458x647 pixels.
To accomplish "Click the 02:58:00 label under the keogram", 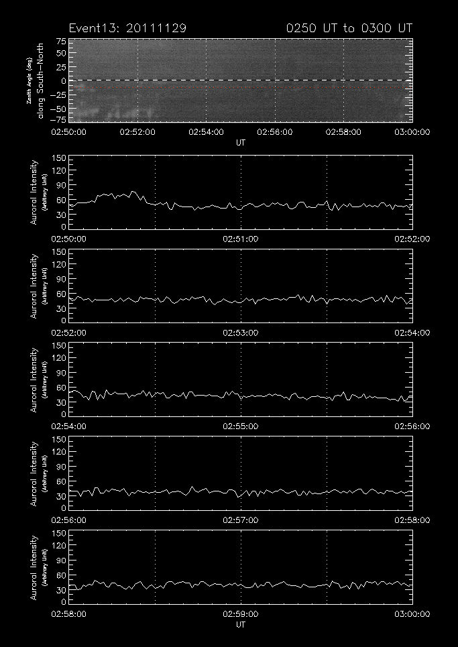I will coord(343,132).
